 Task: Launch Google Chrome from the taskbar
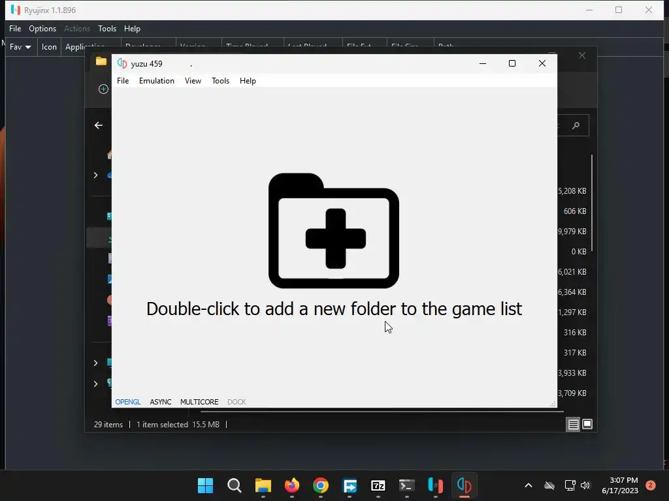(x=321, y=485)
